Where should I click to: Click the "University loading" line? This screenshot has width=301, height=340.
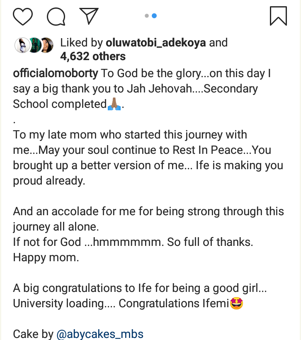(64, 304)
